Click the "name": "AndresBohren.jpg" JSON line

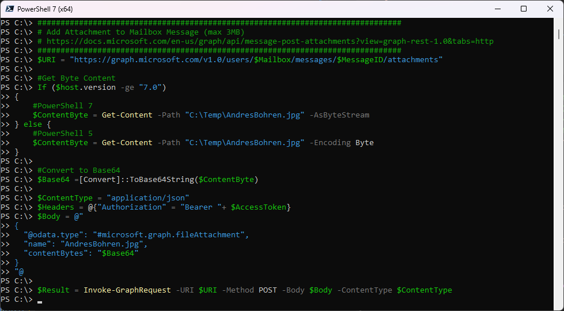86,244
